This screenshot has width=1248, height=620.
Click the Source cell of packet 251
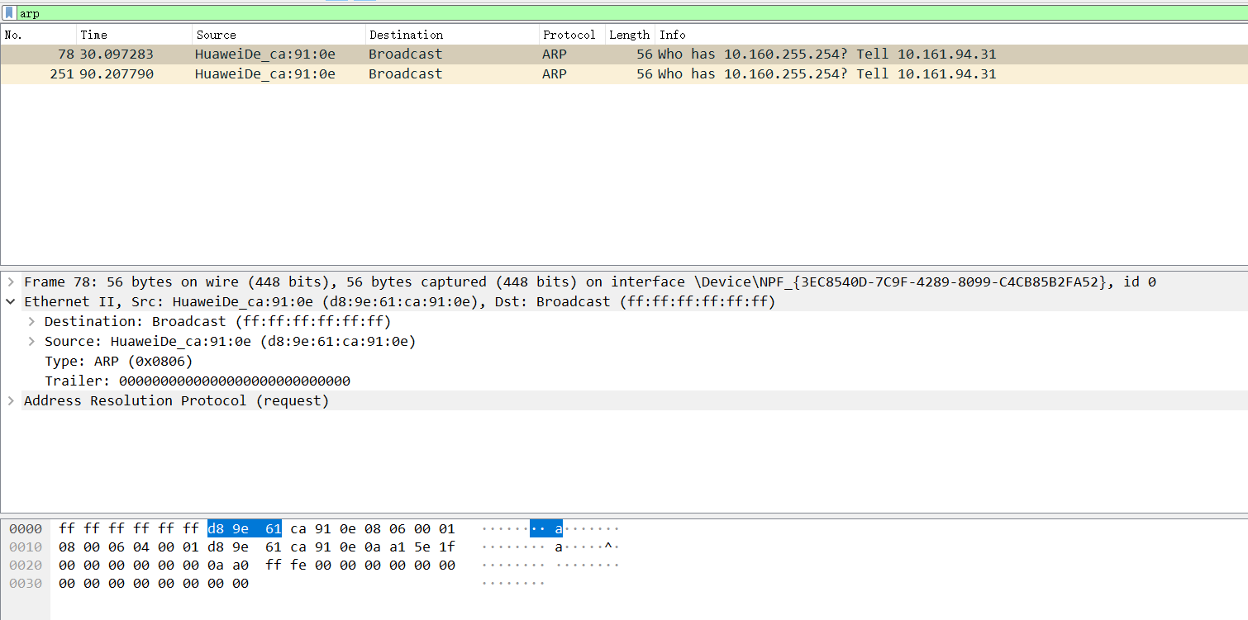pos(265,74)
